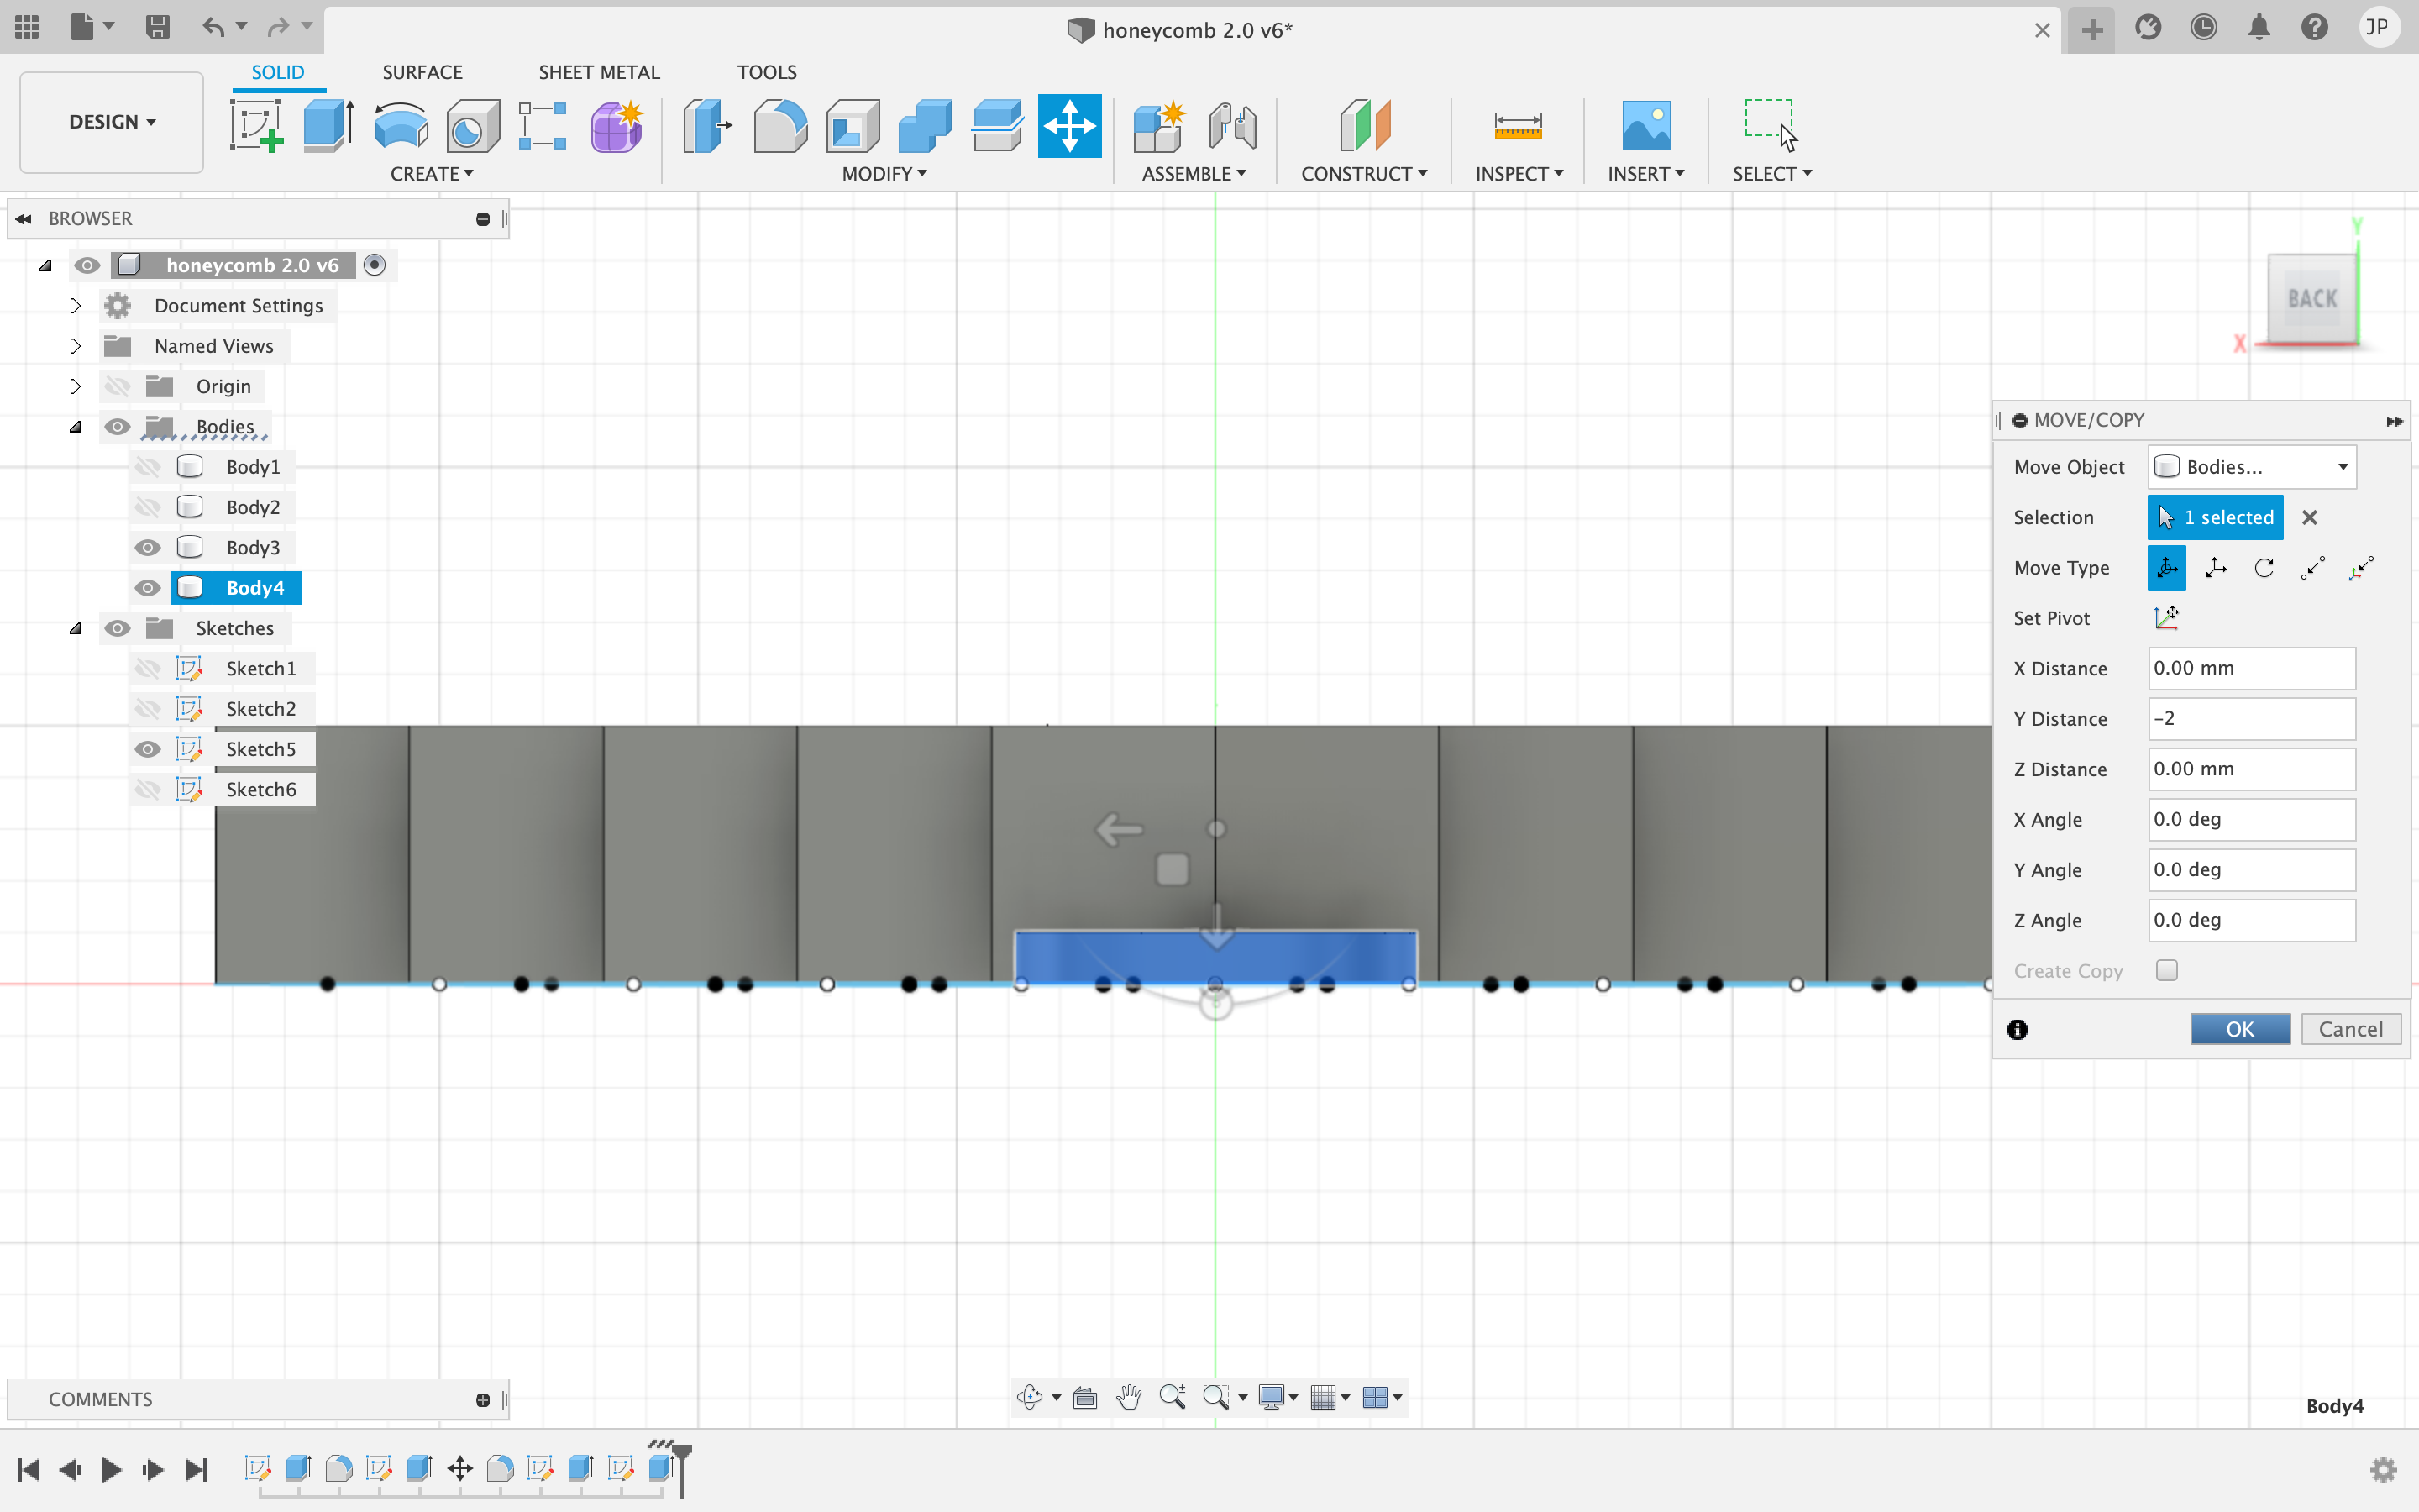This screenshot has height=1512, width=2419.
Task: Select the New Component icon
Action: [x=1158, y=126]
